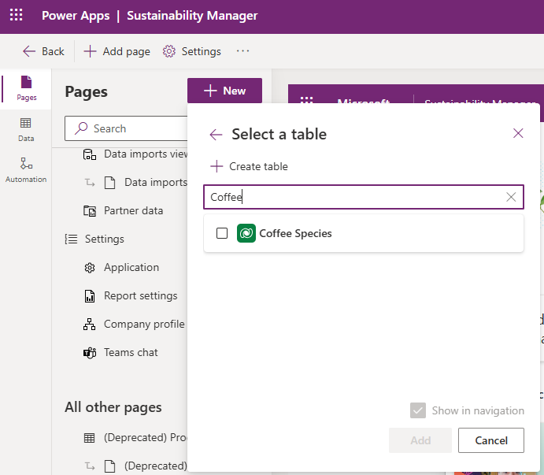Click the New page button

(x=224, y=91)
